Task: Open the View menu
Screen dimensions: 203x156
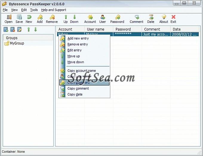Action: [x=14, y=10]
